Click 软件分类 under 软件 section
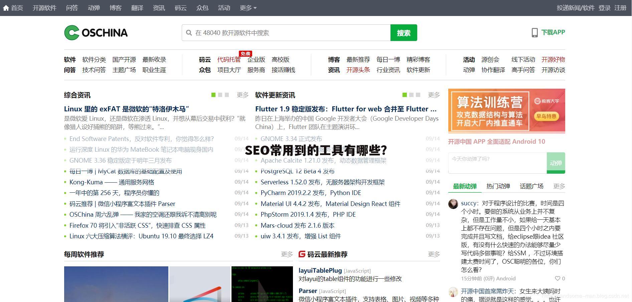The height and width of the screenshot is (302, 632). [x=94, y=60]
